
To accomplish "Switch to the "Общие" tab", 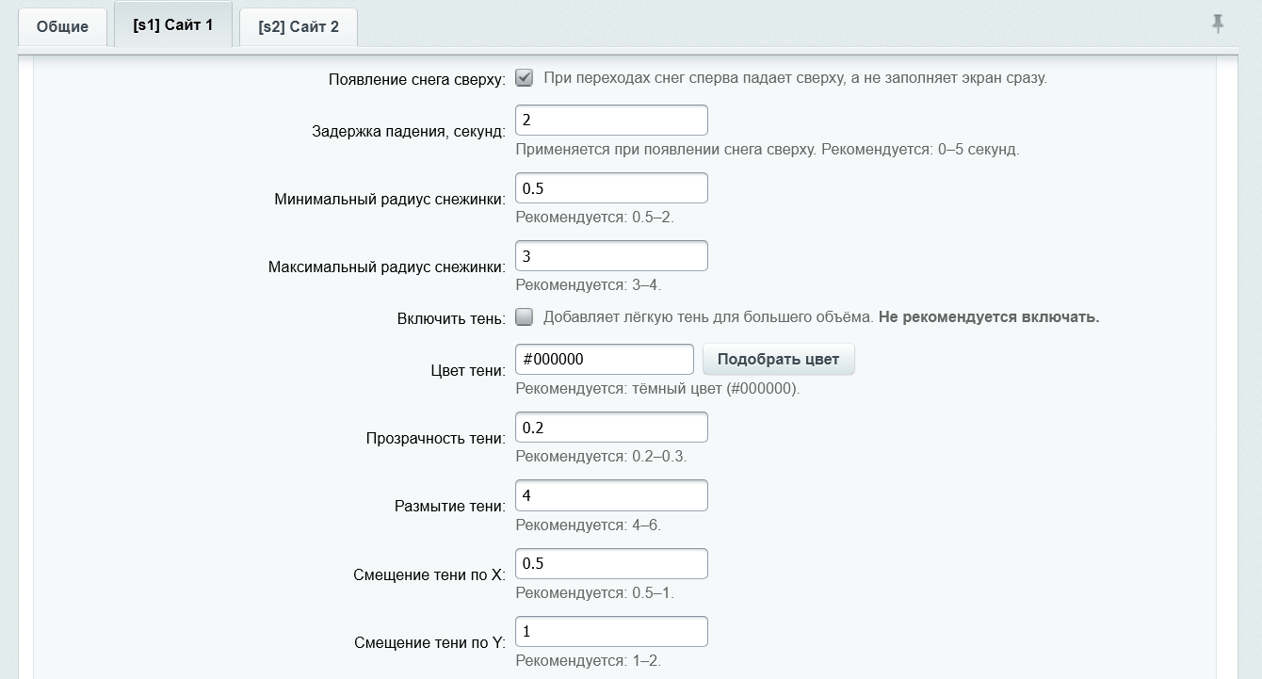I will click(x=62, y=26).
